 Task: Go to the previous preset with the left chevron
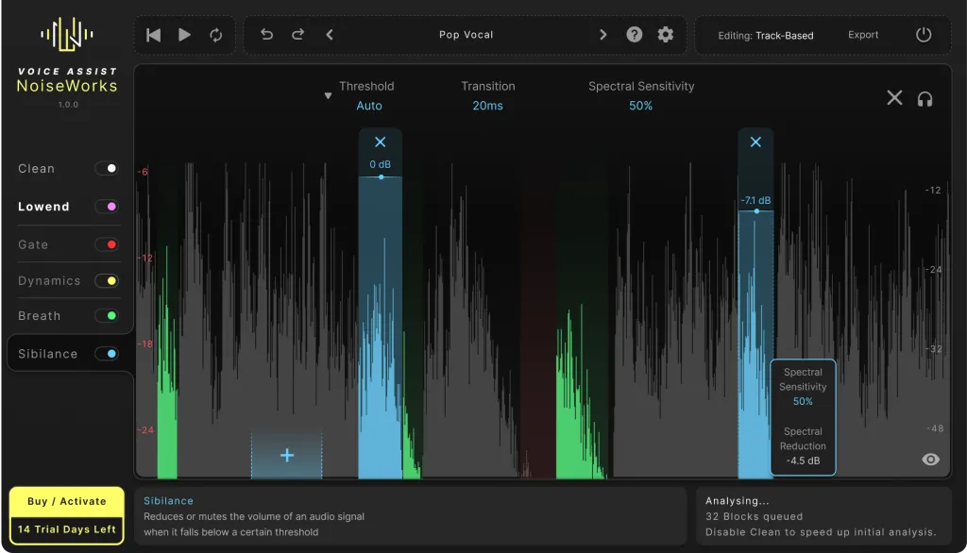tap(329, 34)
